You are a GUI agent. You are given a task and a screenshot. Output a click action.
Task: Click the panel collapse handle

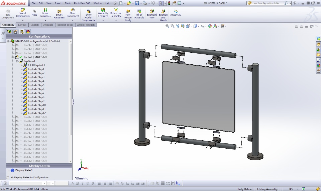click(x=73, y=102)
